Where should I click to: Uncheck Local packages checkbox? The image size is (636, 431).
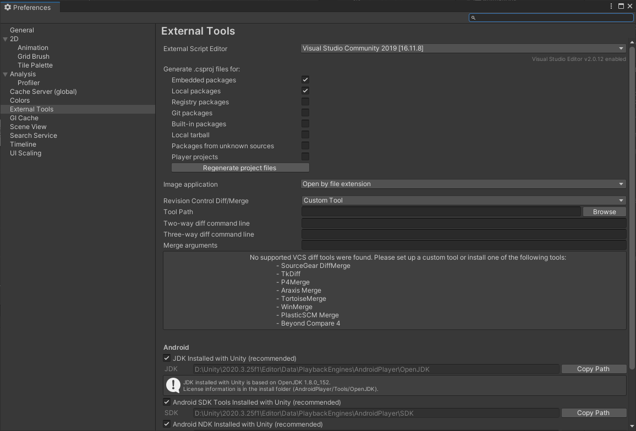[305, 91]
